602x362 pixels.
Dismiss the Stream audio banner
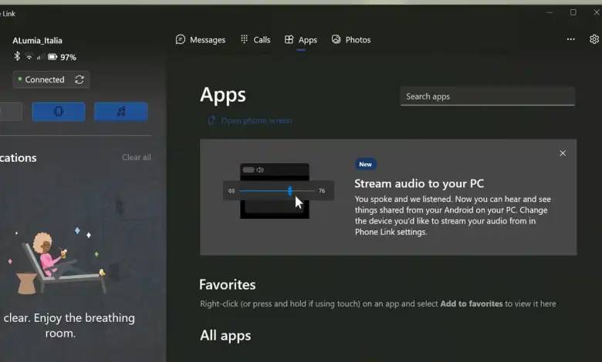[x=562, y=153]
